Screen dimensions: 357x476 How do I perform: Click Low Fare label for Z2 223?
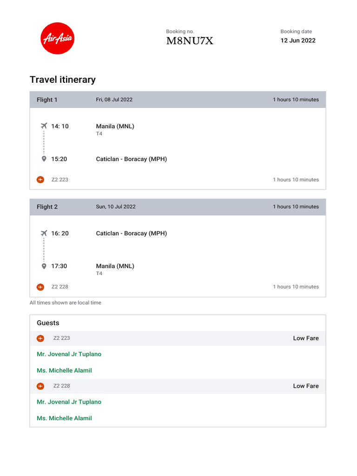(305, 338)
